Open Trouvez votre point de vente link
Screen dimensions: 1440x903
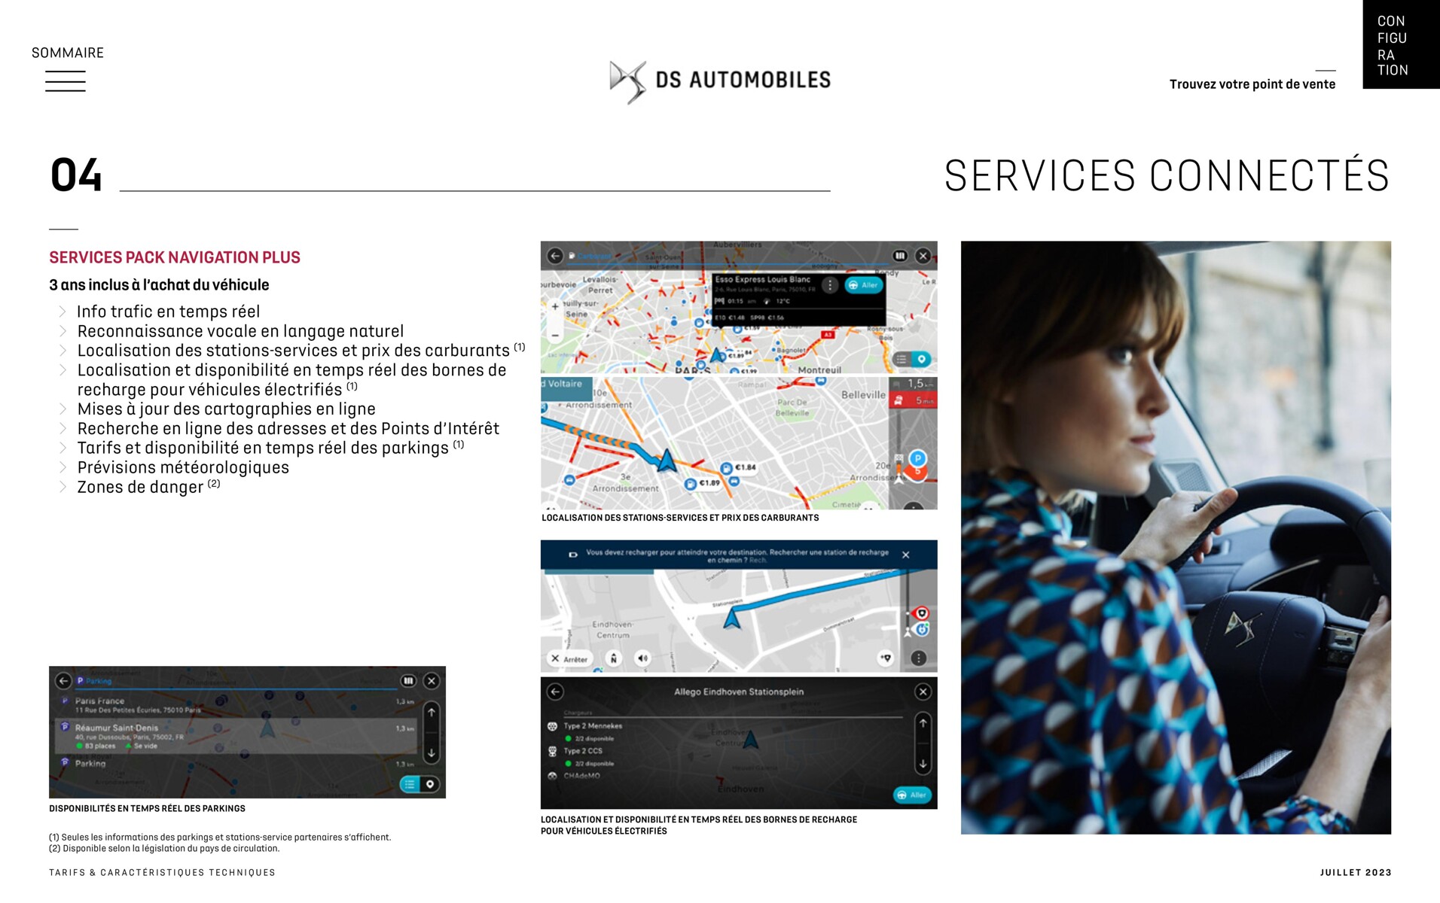1252,84
